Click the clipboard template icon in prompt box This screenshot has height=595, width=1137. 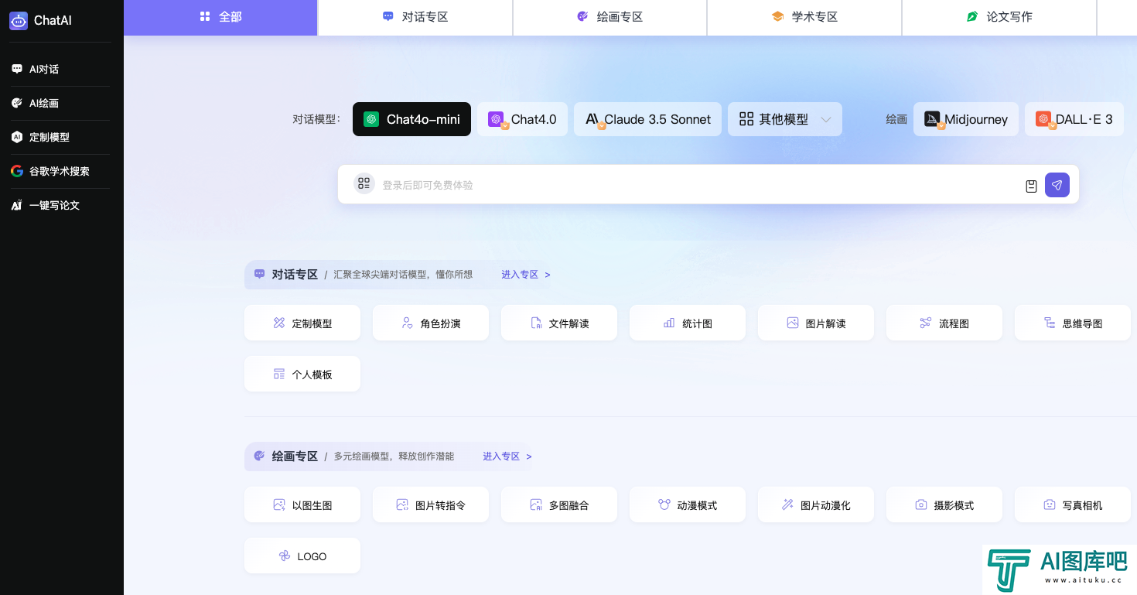pyautogui.click(x=1031, y=186)
